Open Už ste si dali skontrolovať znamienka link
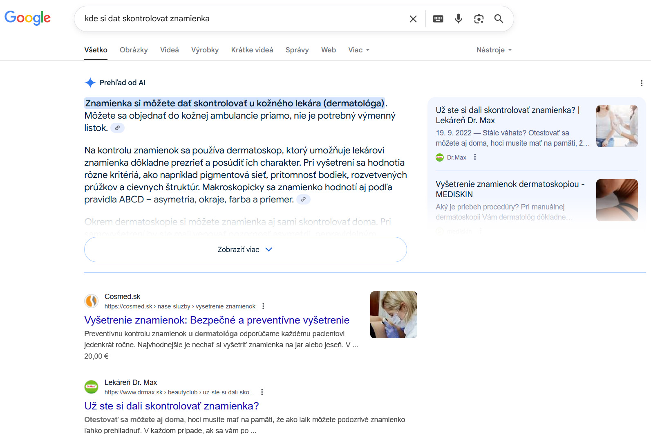The height and width of the screenshot is (434, 651). 172,406
